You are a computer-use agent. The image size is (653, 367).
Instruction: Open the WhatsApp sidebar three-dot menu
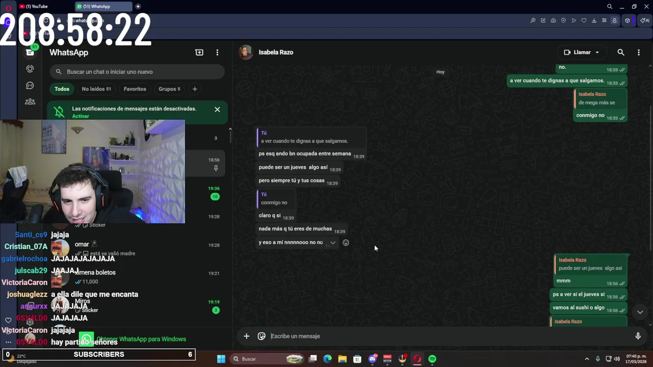[x=217, y=53]
